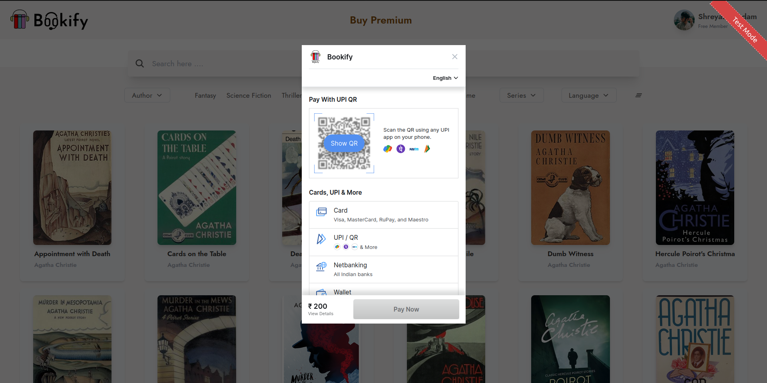Open View Details under ₹ 200
Image resolution: width=767 pixels, height=383 pixels.
pos(321,314)
